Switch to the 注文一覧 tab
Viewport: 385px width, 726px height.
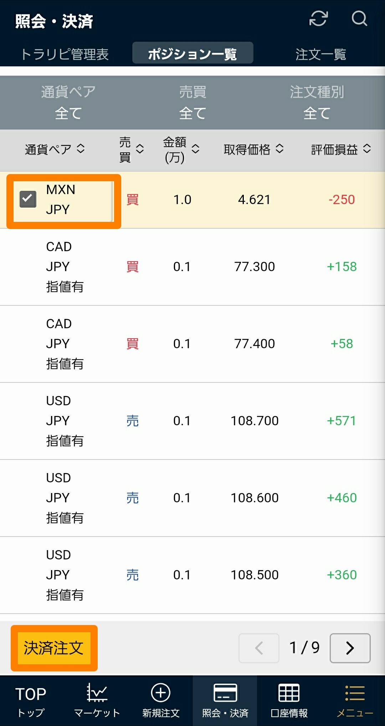tap(320, 54)
